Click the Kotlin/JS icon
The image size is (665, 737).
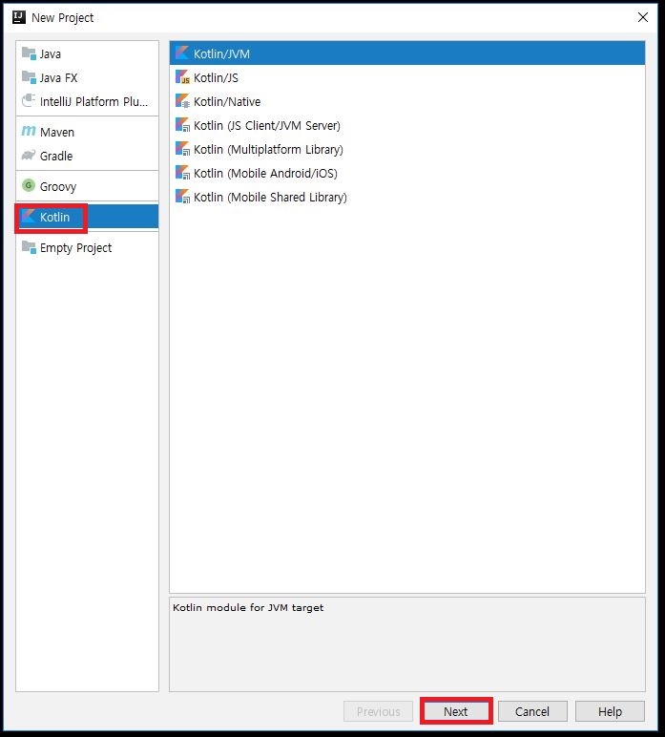coord(182,77)
